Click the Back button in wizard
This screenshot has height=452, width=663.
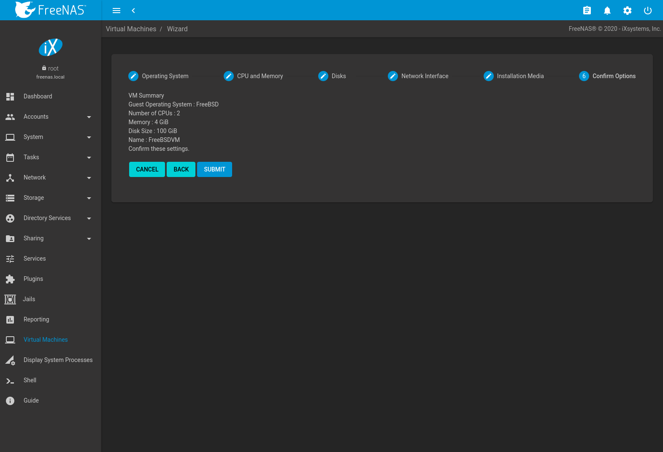coord(181,169)
